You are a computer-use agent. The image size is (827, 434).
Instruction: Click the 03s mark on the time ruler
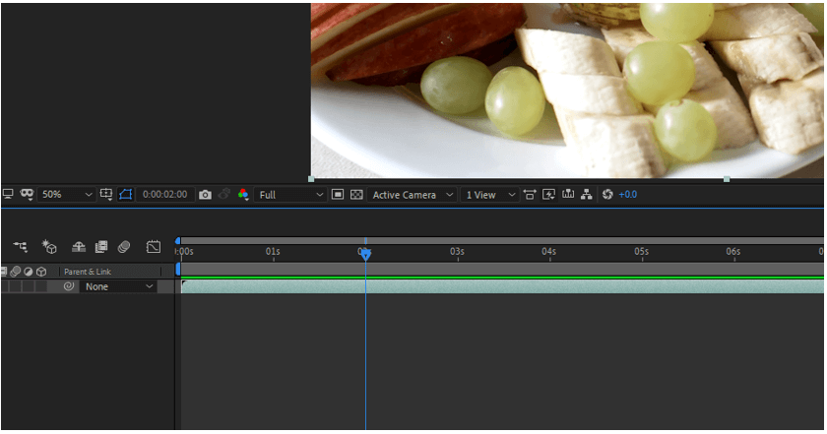tap(457, 252)
